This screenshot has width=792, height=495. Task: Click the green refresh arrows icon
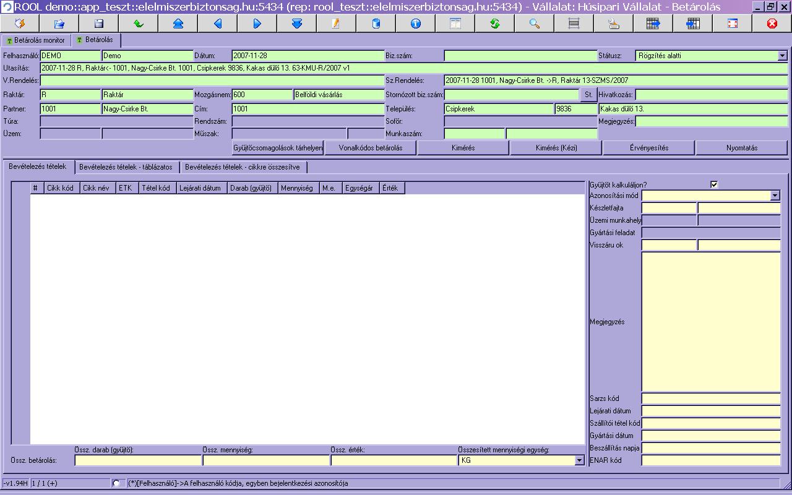point(495,24)
